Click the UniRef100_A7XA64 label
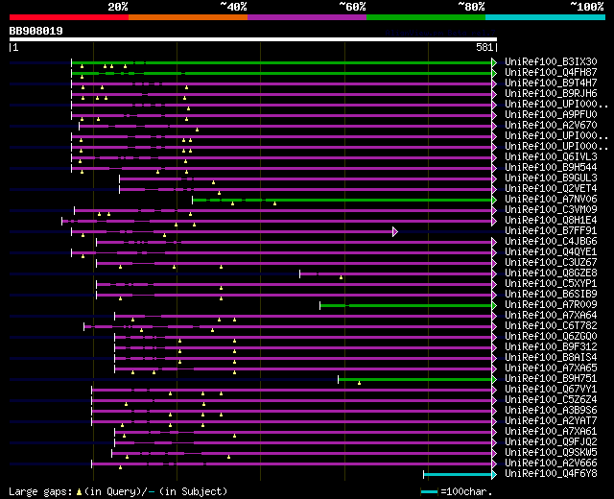Image resolution: width=614 pixels, height=499 pixels. coord(551,316)
